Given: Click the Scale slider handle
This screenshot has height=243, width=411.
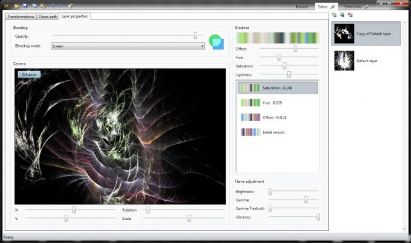Looking at the screenshot, I should pos(189,218).
